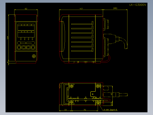Pick the (65) reference dimension text
Viewport: 153px width, 115px height.
[x=115, y=8]
